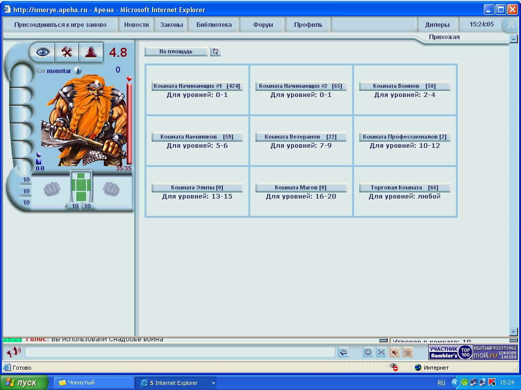
Task: Open the "Новости" menu item
Action: click(x=136, y=24)
